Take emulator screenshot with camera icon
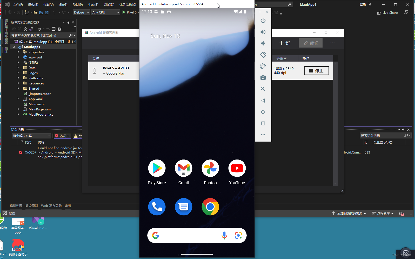This screenshot has height=259, width=415. coord(263,78)
